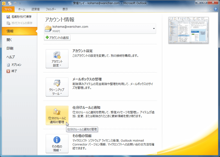Click the help question mark icon
This screenshot has height=157, width=220.
[215, 9]
